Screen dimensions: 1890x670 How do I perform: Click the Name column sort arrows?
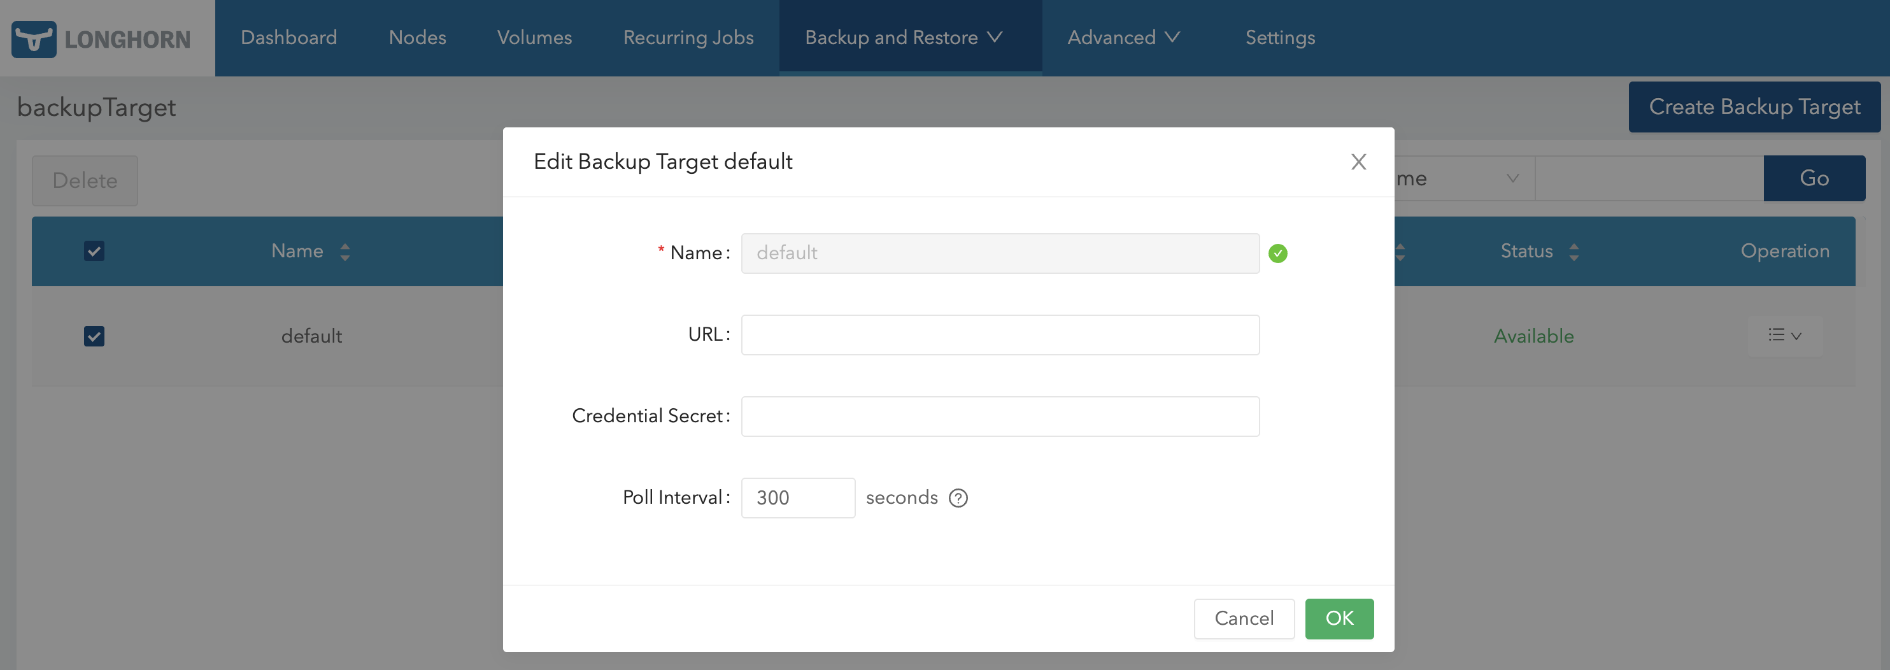pos(345,252)
